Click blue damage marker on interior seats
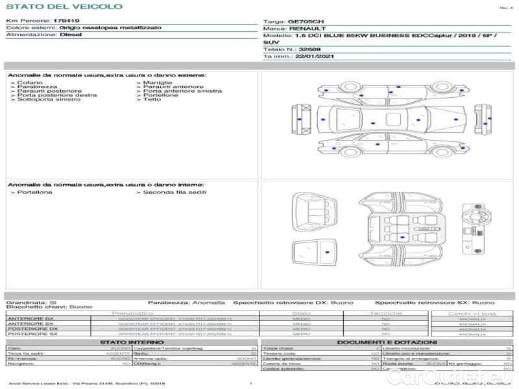The image size is (519, 389). 402,237
